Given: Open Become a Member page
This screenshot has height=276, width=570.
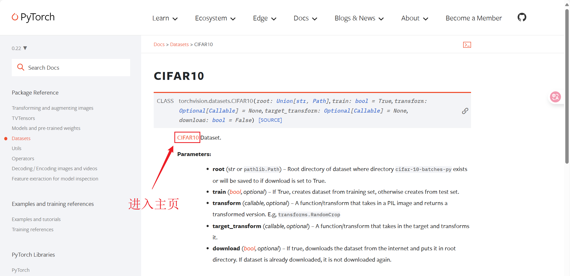Looking at the screenshot, I should [x=474, y=18].
